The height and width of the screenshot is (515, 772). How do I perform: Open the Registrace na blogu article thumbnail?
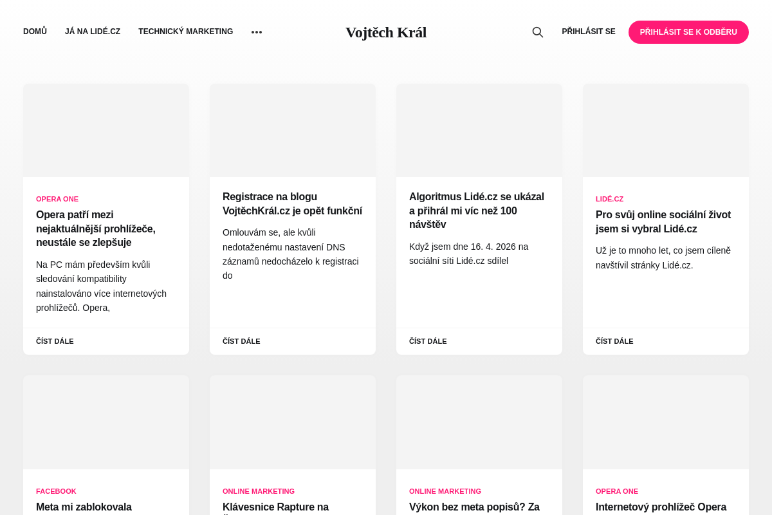(293, 131)
